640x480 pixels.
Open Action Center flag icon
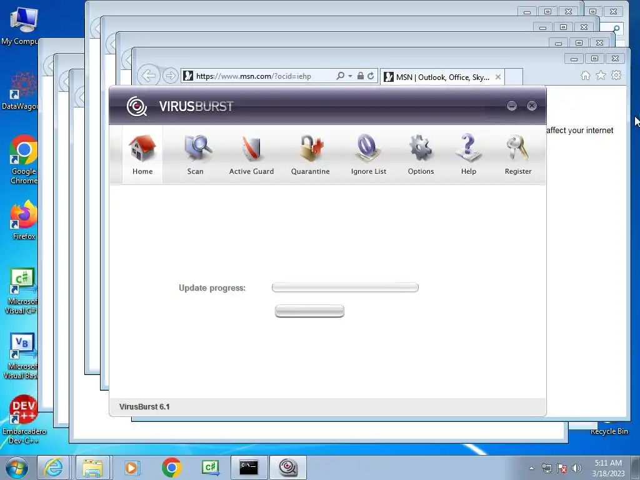(x=562, y=468)
